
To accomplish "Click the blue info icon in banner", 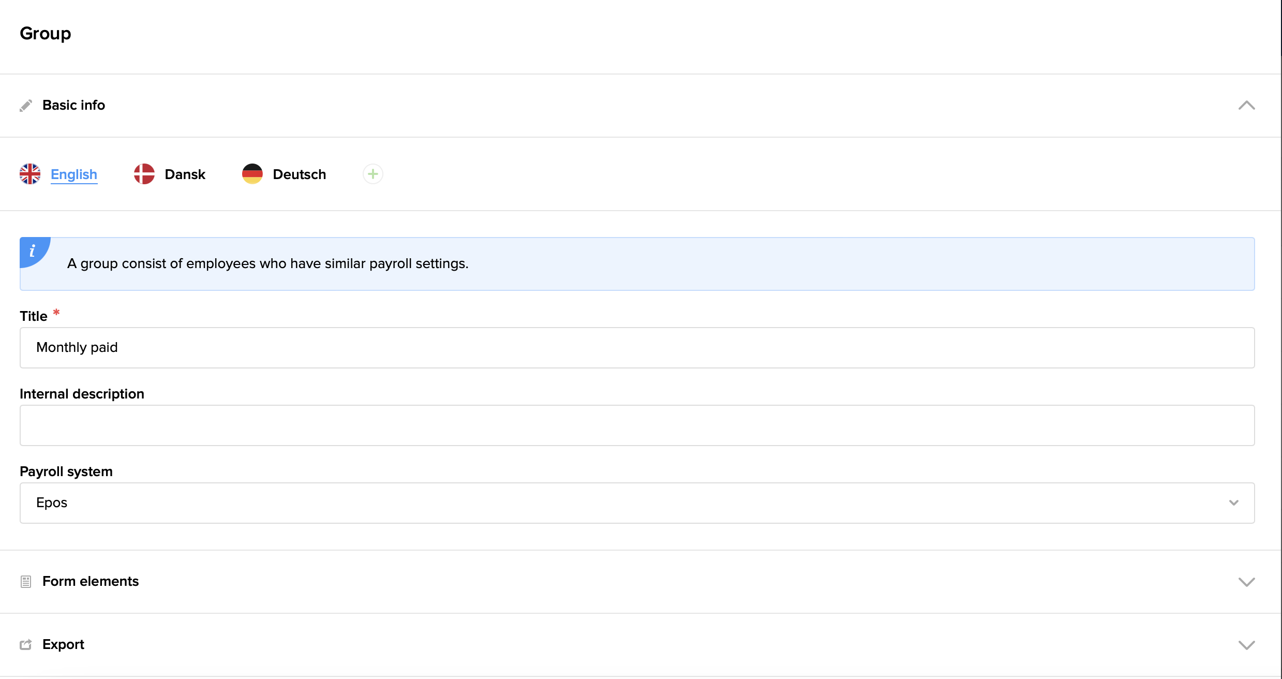I will [x=33, y=251].
